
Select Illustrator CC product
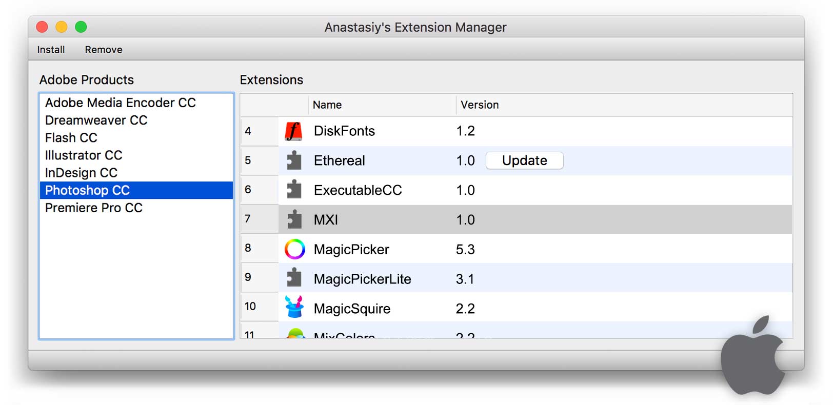(136, 155)
